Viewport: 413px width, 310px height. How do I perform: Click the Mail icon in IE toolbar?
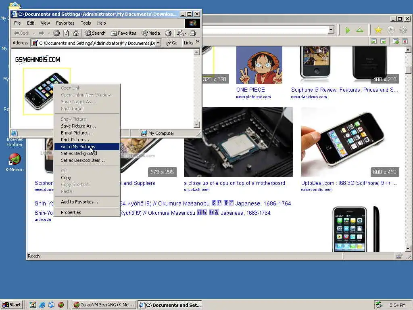[x=180, y=33]
